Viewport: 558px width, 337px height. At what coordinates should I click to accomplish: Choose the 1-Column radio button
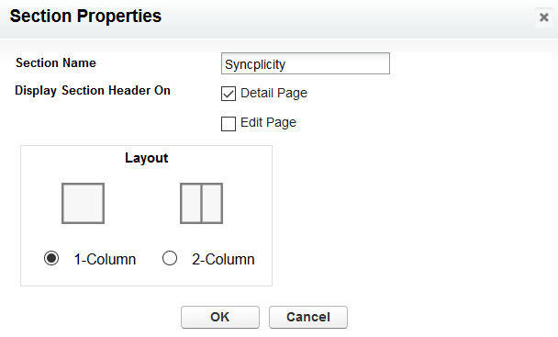point(51,258)
